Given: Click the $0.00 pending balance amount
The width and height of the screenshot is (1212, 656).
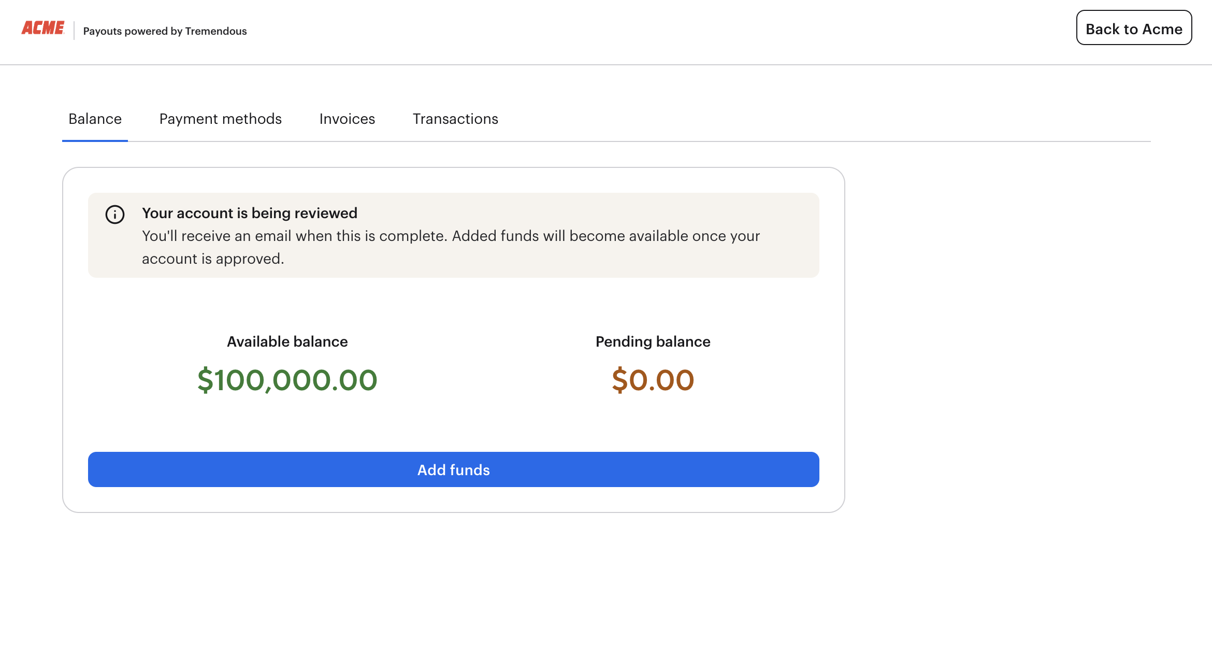Looking at the screenshot, I should pyautogui.click(x=653, y=380).
